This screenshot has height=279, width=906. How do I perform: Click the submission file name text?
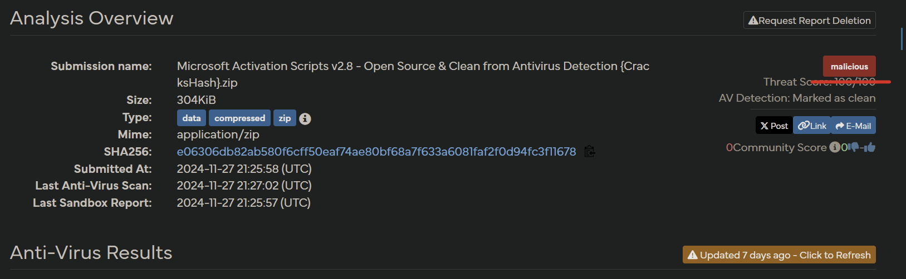[x=413, y=66]
